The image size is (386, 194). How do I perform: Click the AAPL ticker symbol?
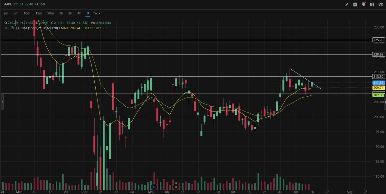[7, 4]
